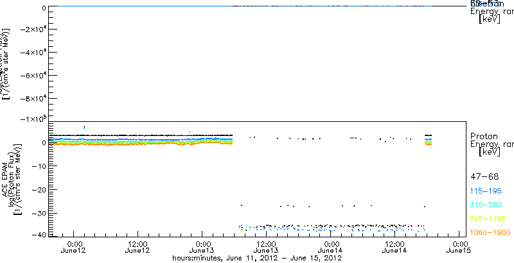This screenshot has width=514, height=263.
Task: Select the 12:00 June13 tick label
Action: point(267,248)
